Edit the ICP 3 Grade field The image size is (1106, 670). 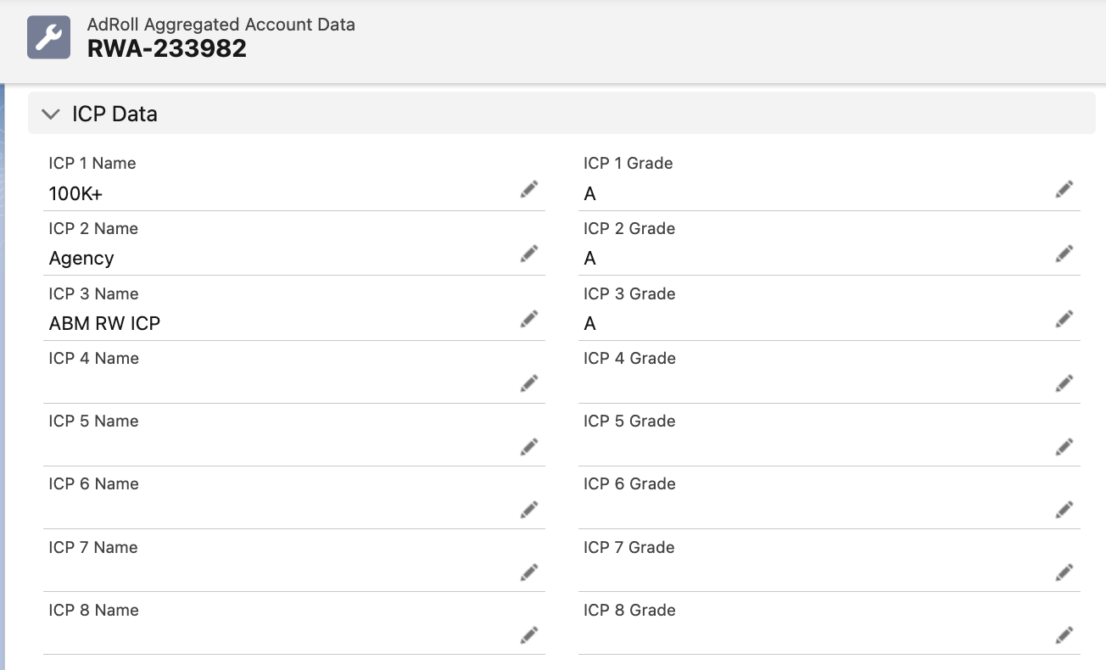(x=1064, y=318)
